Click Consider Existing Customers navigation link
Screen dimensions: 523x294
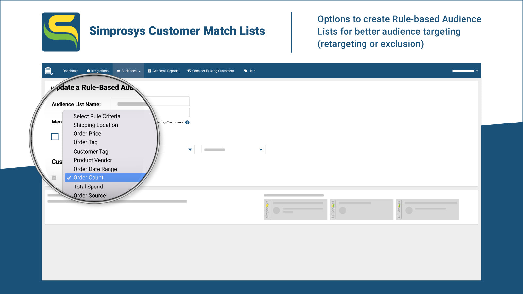[213, 71]
